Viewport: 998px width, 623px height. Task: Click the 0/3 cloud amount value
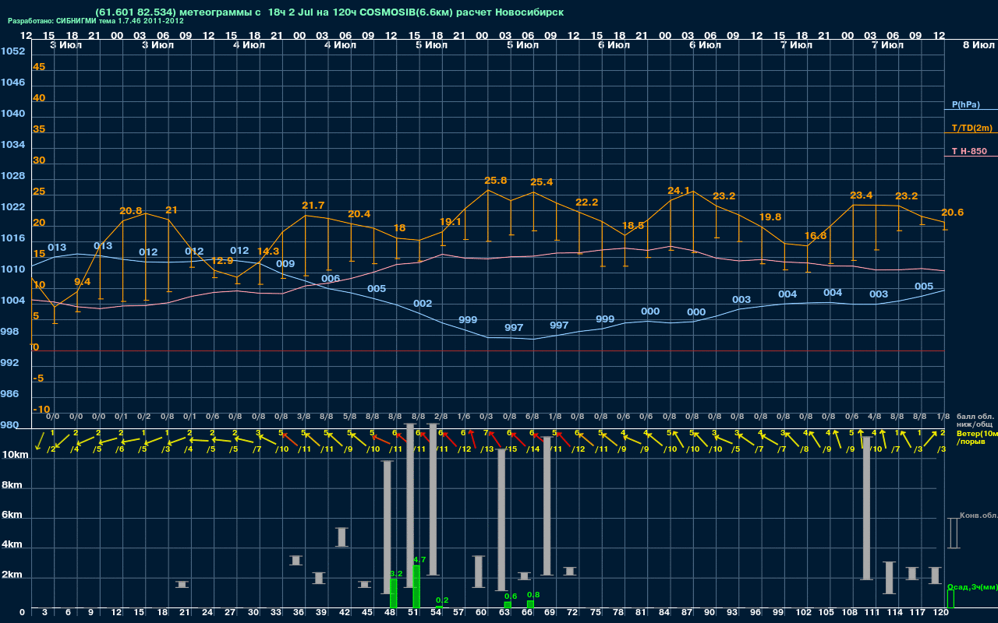click(487, 417)
